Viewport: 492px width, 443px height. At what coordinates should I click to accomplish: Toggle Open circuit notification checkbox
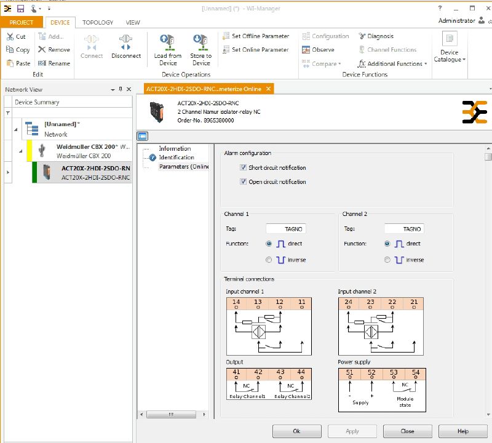coord(244,182)
